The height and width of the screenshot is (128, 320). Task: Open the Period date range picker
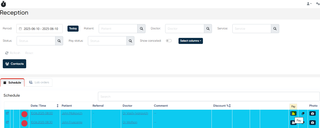coord(40,29)
